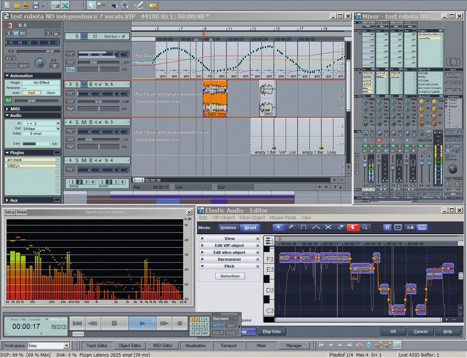The image size is (467, 358).
Task: Open project with the folder icon
Action: [17, 5]
